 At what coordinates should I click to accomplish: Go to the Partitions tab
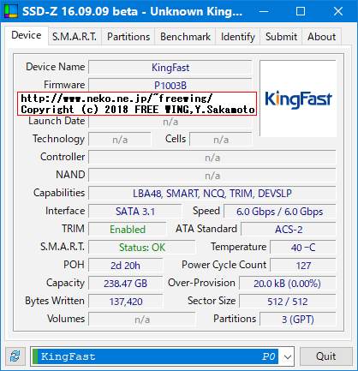[x=128, y=37]
